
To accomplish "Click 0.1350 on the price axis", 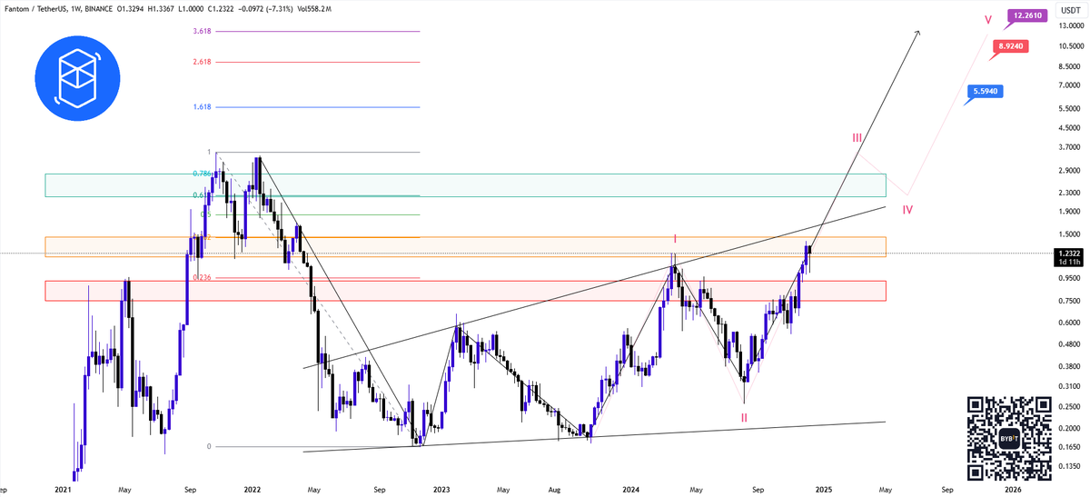I will pyautogui.click(x=1072, y=468).
